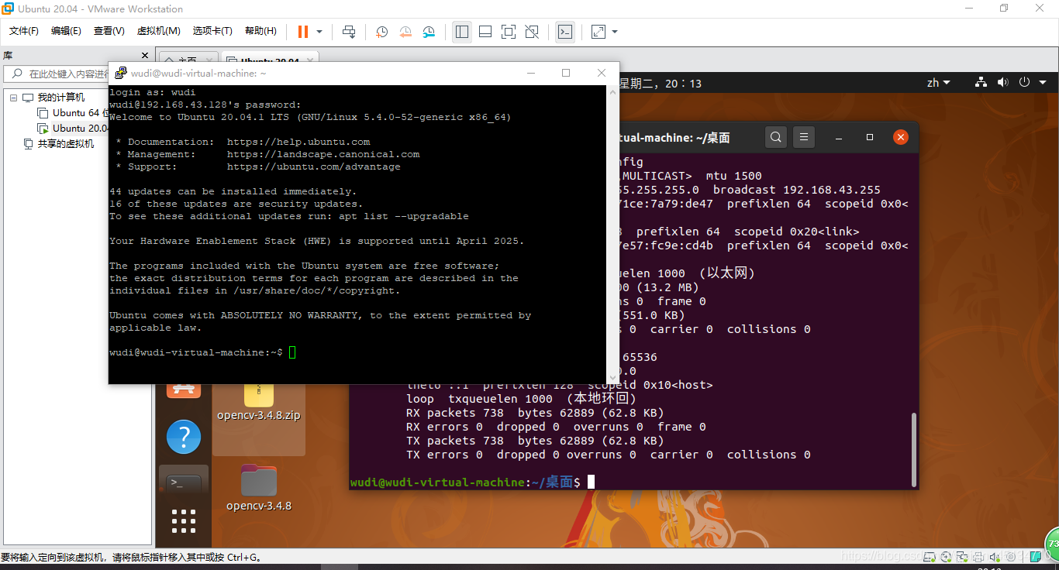
Task: Open the 帮助(H) menu
Action: (x=260, y=31)
